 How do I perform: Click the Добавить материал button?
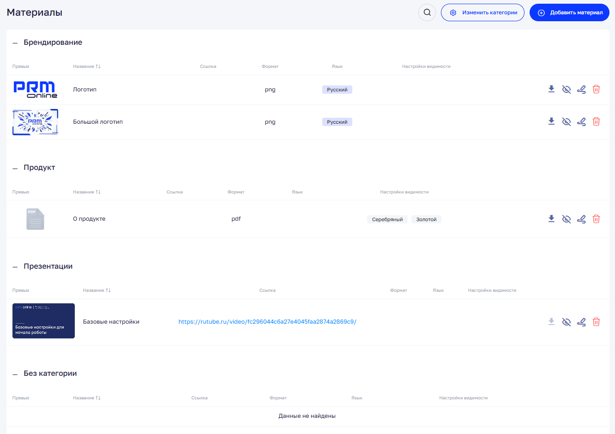click(569, 12)
